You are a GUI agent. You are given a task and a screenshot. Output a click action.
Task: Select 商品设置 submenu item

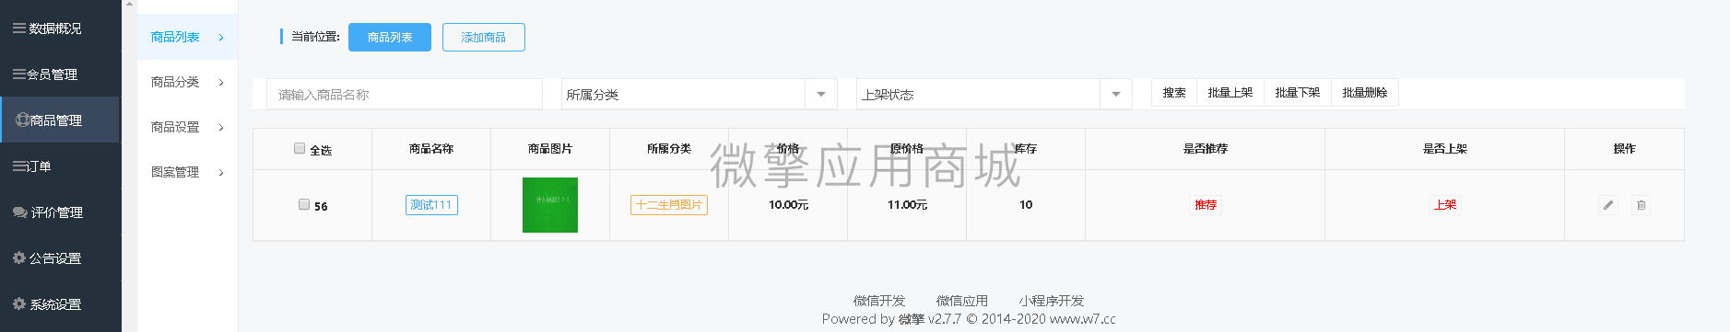(x=187, y=127)
